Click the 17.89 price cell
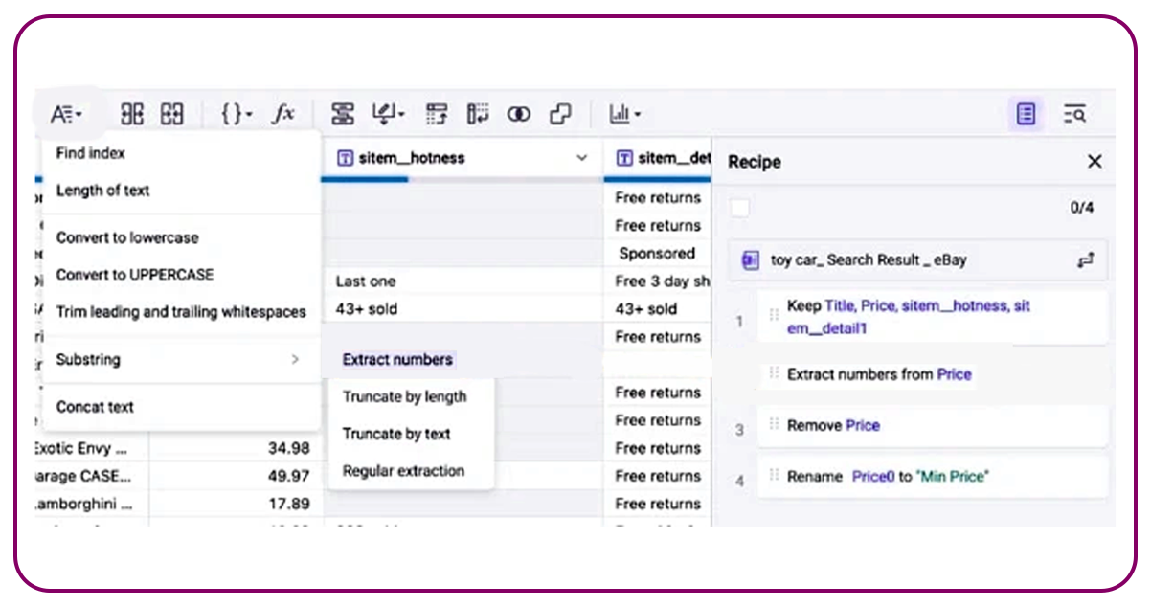The height and width of the screenshot is (607, 1151). [x=236, y=504]
